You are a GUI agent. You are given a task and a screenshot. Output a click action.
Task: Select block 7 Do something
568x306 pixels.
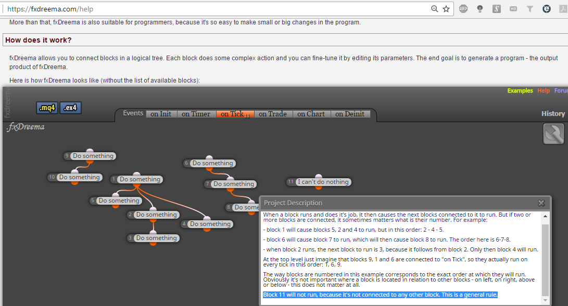pyautogui.click(x=231, y=184)
